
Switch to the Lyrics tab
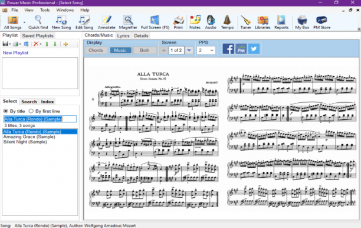(x=123, y=35)
